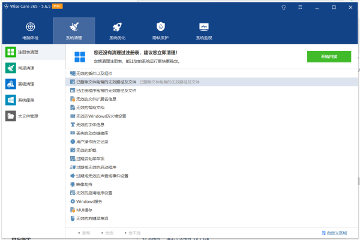Click the 全选 link
This screenshot has height=240, width=360.
[107, 233]
